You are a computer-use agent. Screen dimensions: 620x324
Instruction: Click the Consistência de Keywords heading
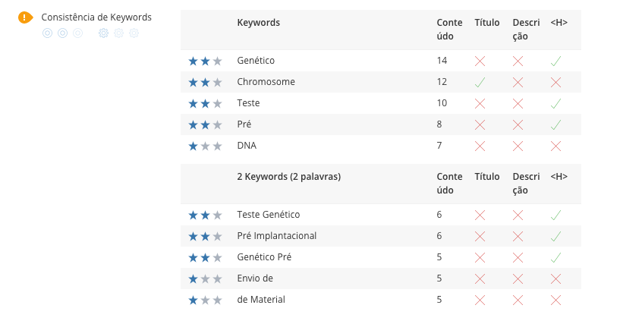coord(96,17)
